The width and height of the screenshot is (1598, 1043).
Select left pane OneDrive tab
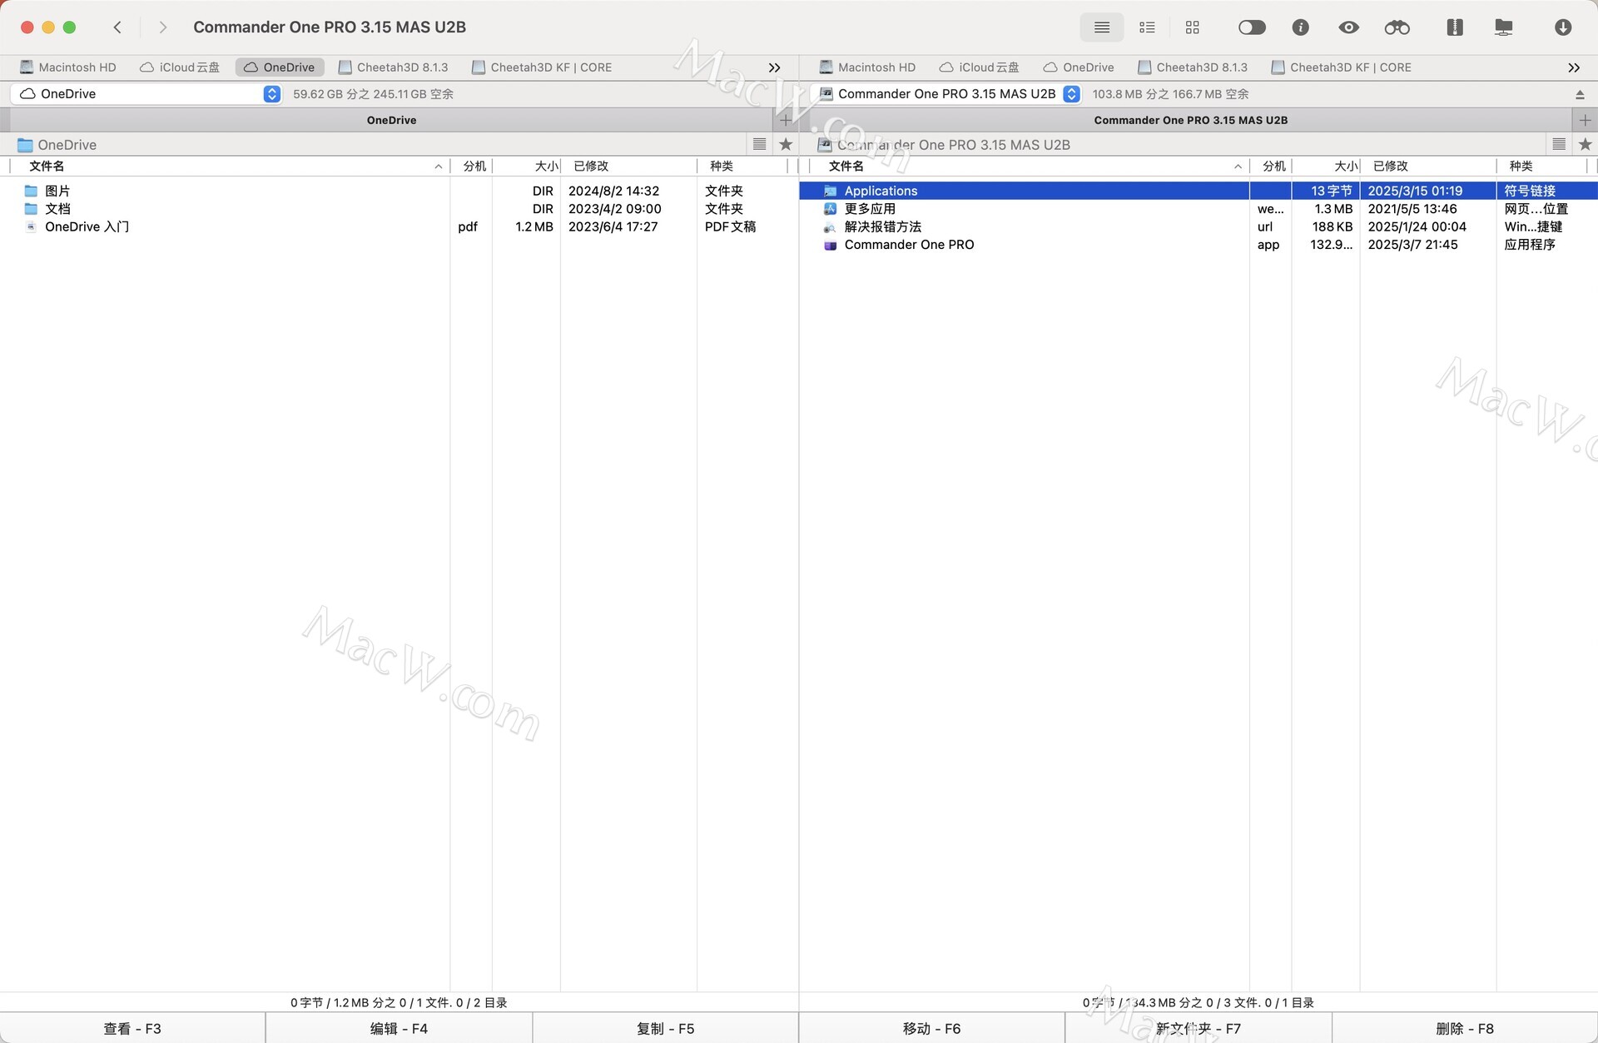280,67
